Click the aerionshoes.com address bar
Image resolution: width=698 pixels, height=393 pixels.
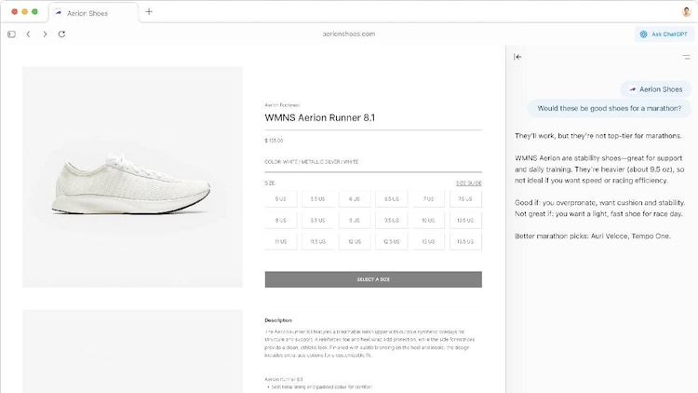pyautogui.click(x=349, y=34)
